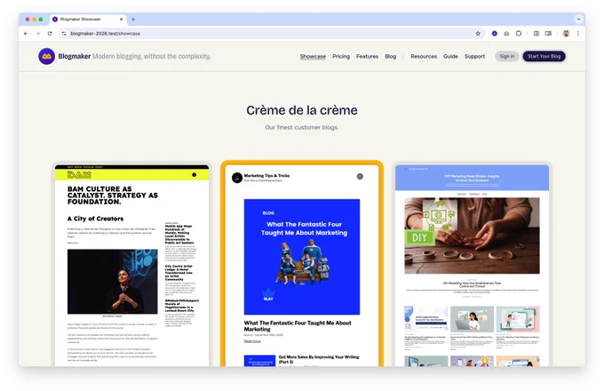Click the black dot in BAM yellow header
Image resolution: width=604 pixels, height=391 pixels.
point(195,175)
